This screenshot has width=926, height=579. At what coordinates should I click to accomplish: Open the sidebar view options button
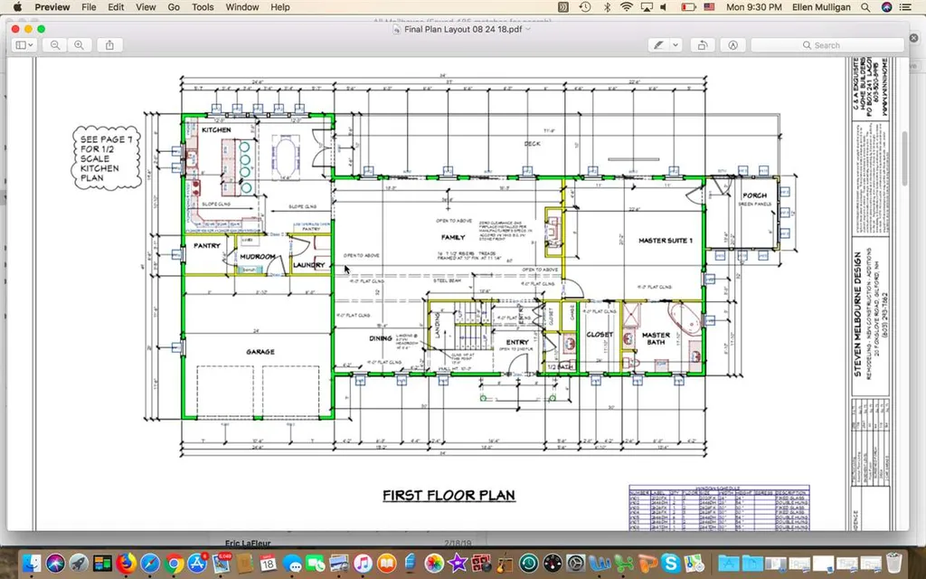tap(24, 45)
